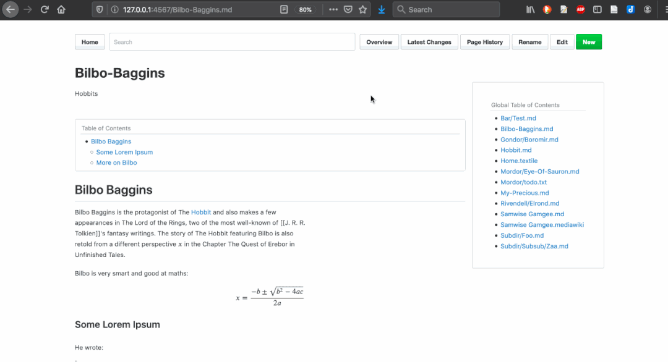Click the Bilbo-Baggins page title
Viewport: 668px width, 362px height.
120,73
